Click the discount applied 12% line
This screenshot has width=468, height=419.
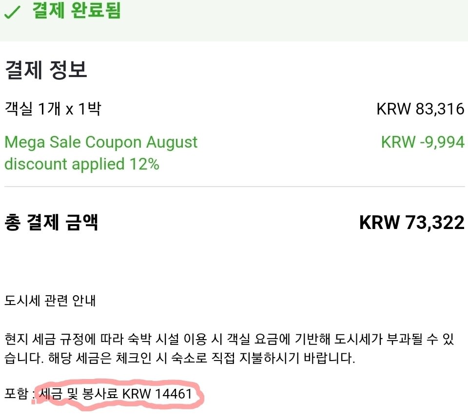82,164
